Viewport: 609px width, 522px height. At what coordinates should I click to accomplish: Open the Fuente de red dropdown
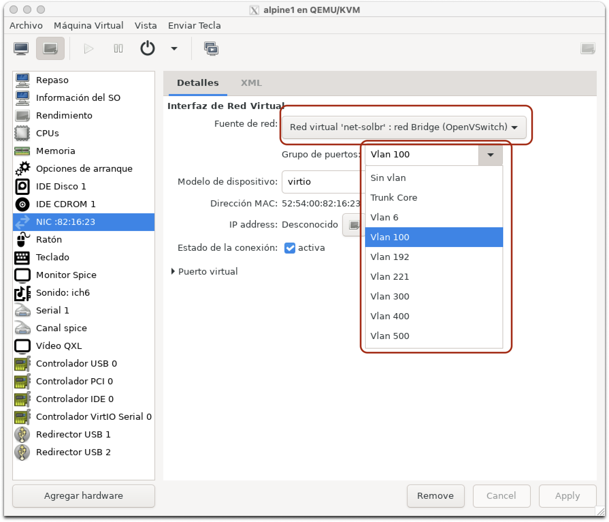404,127
